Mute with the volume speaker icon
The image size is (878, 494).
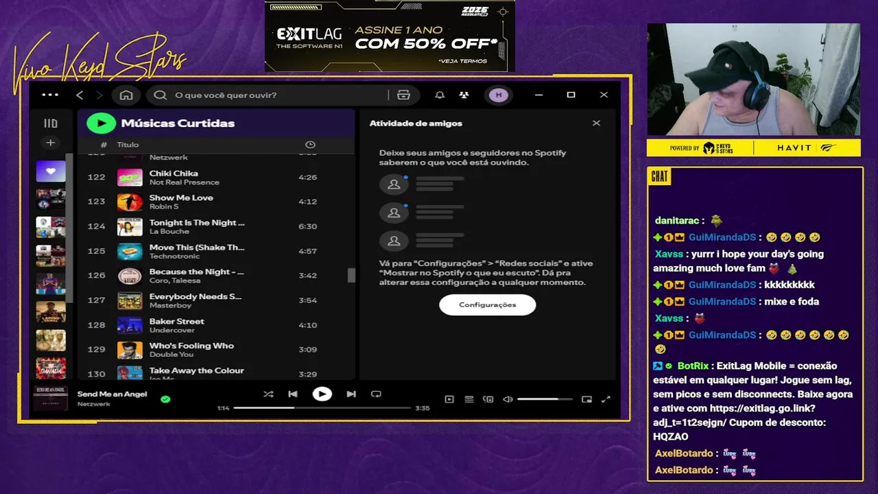coord(508,399)
